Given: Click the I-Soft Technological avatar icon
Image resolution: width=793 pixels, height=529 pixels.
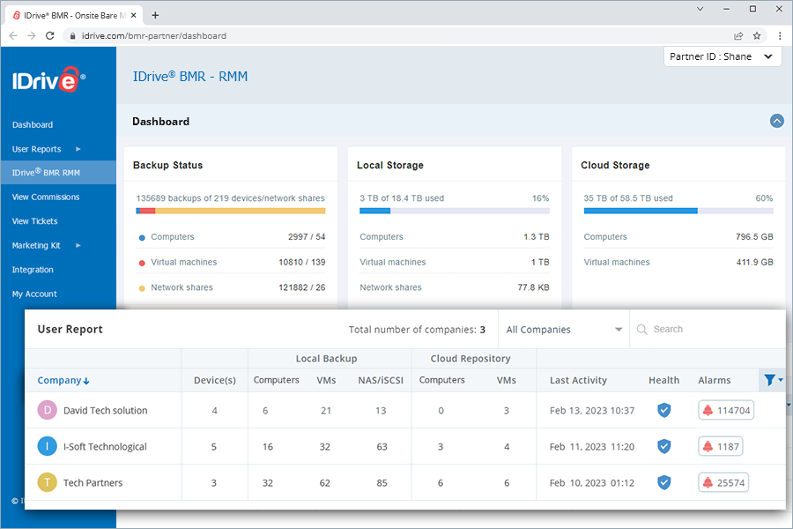Looking at the screenshot, I should [47, 446].
